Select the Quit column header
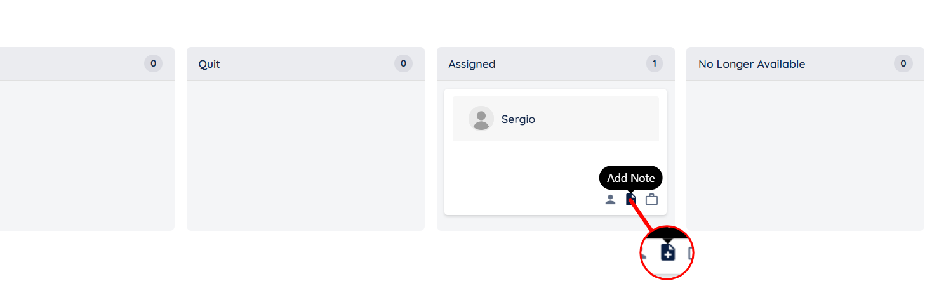932x300 pixels. click(x=210, y=64)
